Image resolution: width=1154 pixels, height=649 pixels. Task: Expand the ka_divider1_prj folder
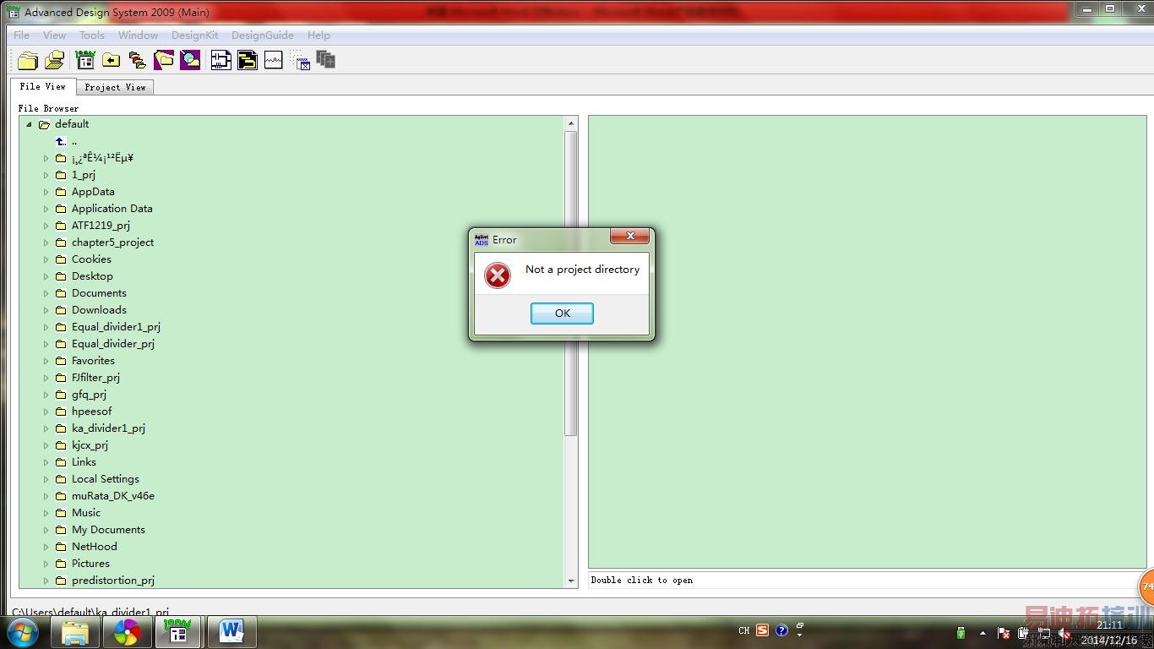coord(46,428)
